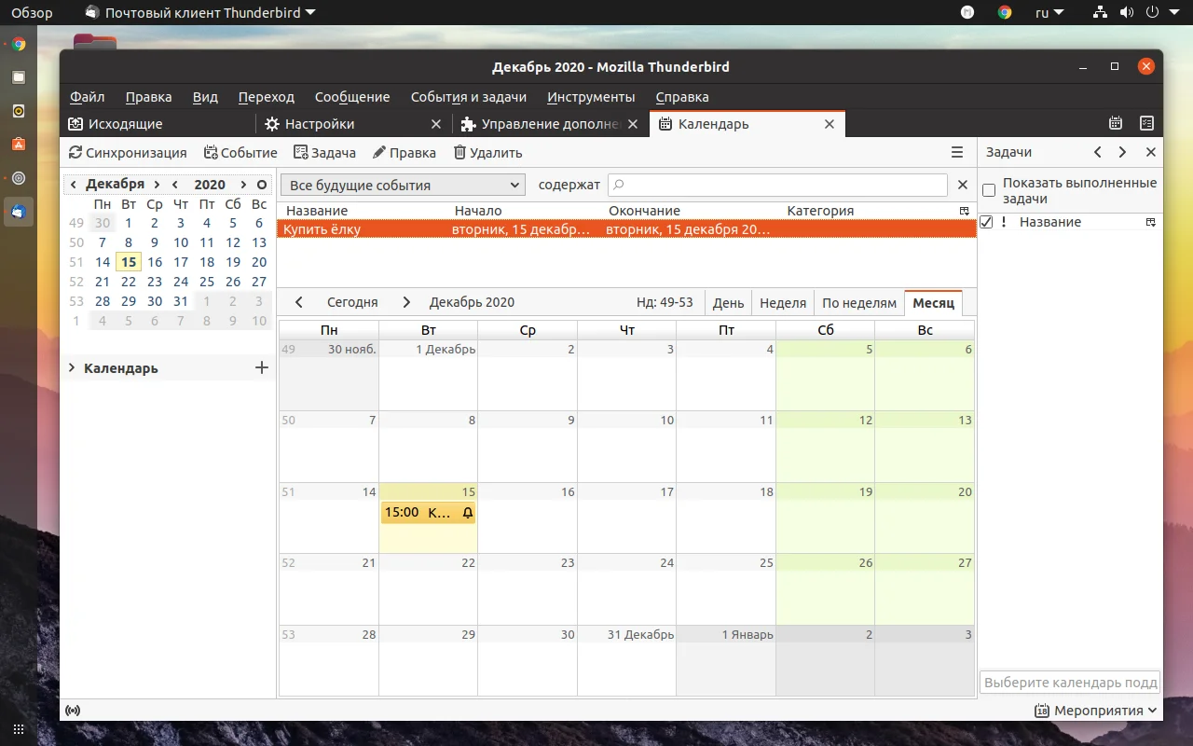Enable Показать выполненные задачи checkbox
The height and width of the screenshot is (746, 1193).
pos(989,190)
